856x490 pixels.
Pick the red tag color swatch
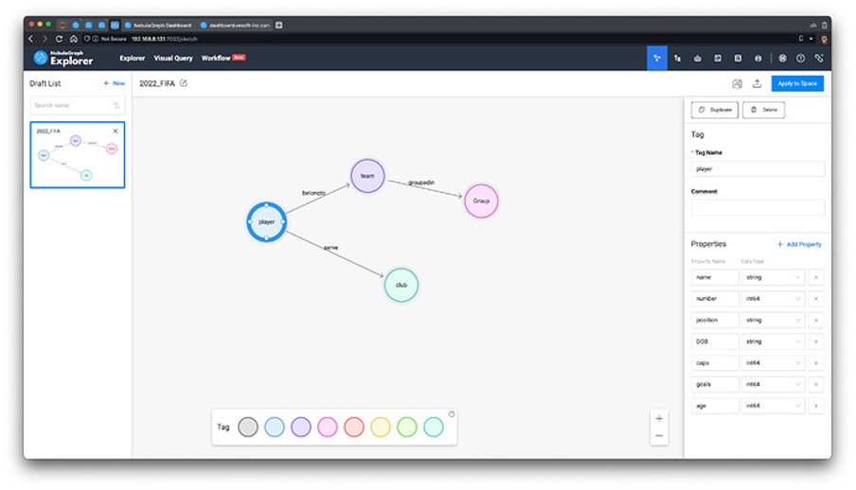(354, 427)
